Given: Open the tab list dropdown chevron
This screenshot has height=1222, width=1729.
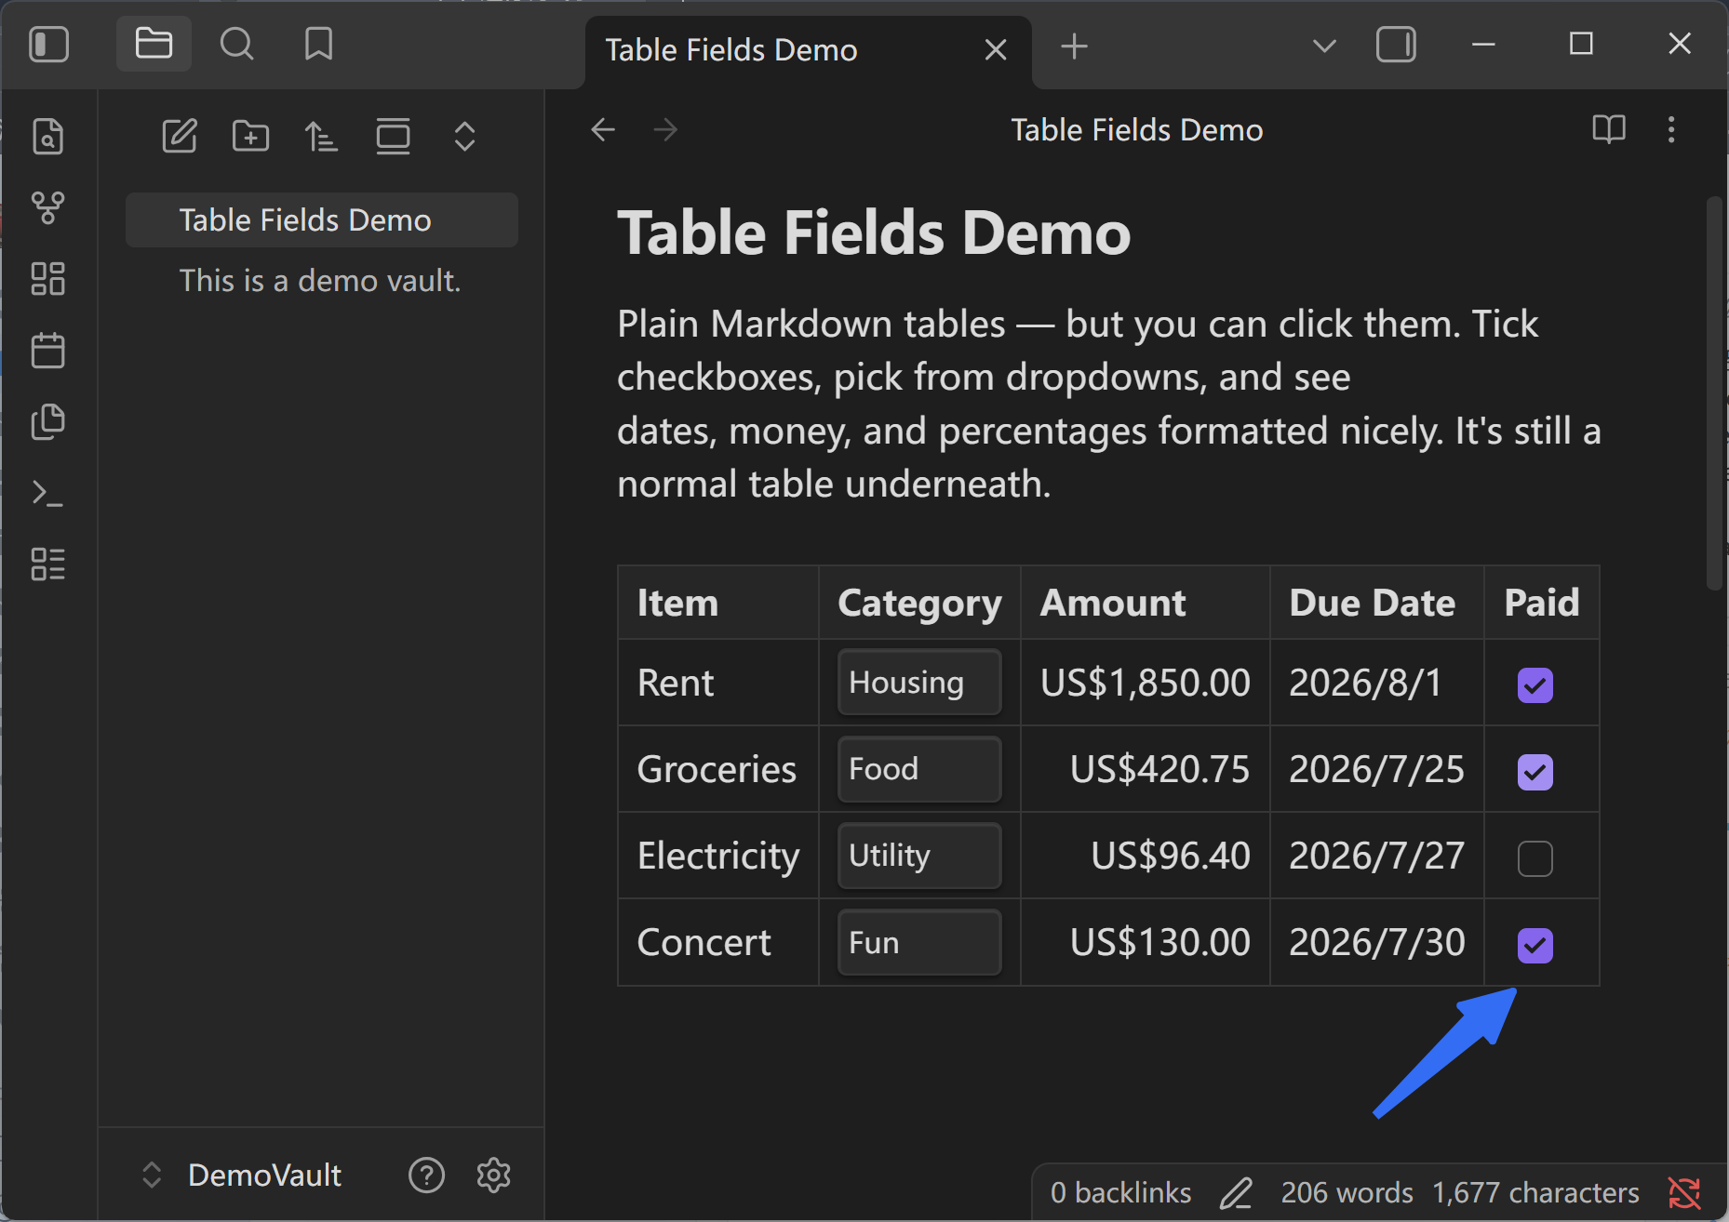Looking at the screenshot, I should (x=1324, y=45).
